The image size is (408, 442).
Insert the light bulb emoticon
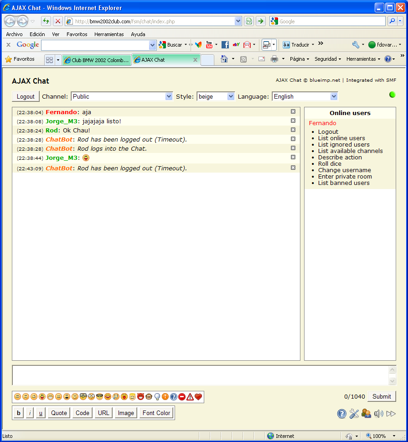click(157, 397)
